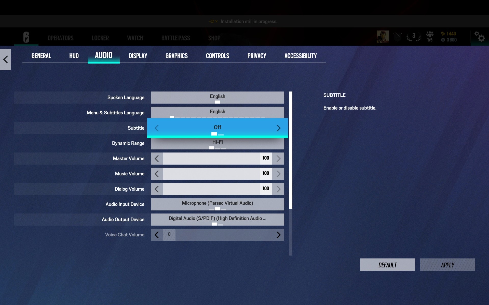Click the Apply button to save settings

point(447,265)
